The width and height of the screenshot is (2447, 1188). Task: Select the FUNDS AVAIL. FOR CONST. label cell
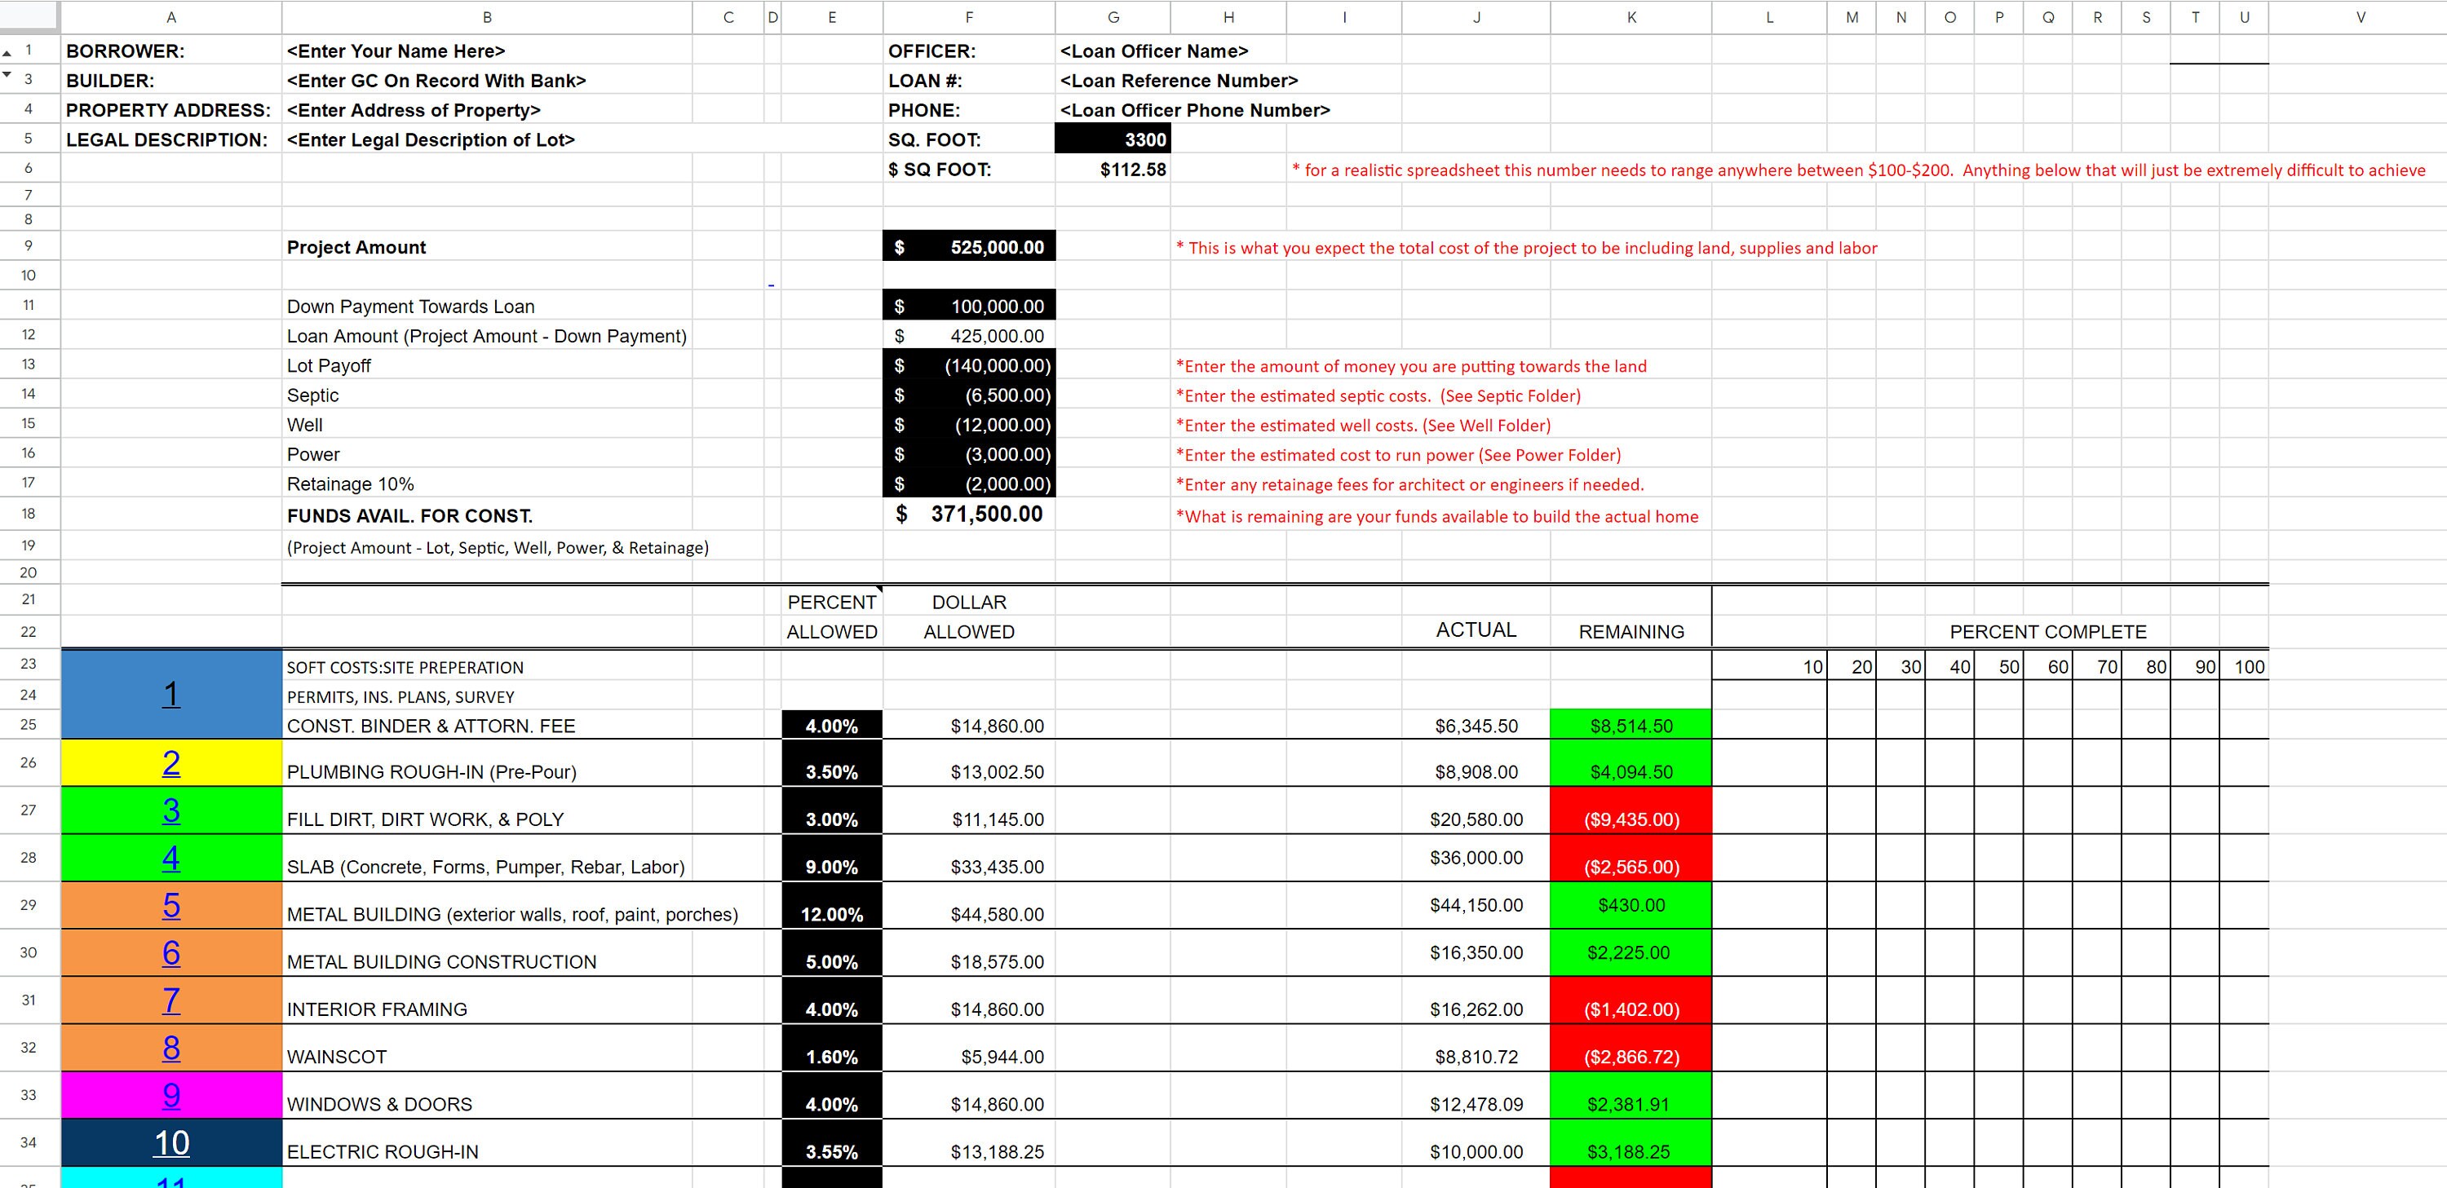(x=410, y=515)
